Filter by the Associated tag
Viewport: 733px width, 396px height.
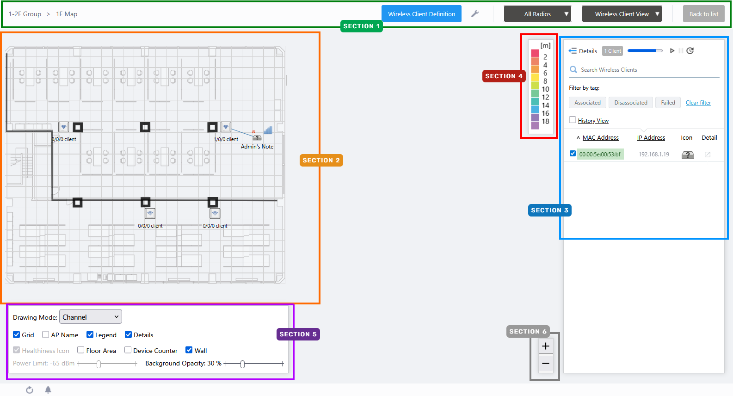tap(587, 103)
